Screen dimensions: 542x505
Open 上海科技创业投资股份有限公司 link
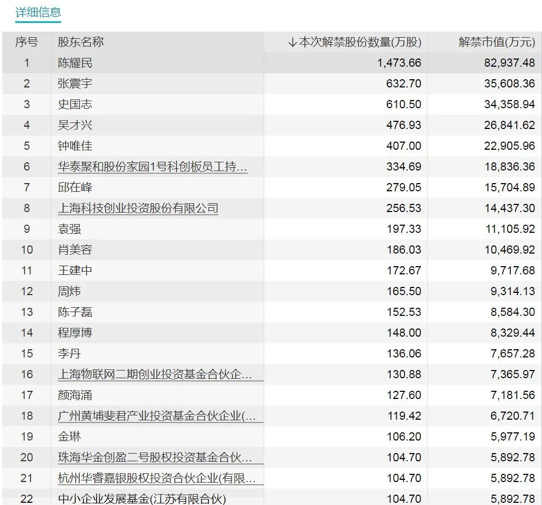click(x=138, y=208)
